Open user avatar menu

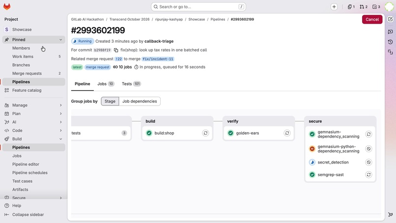click(389, 7)
